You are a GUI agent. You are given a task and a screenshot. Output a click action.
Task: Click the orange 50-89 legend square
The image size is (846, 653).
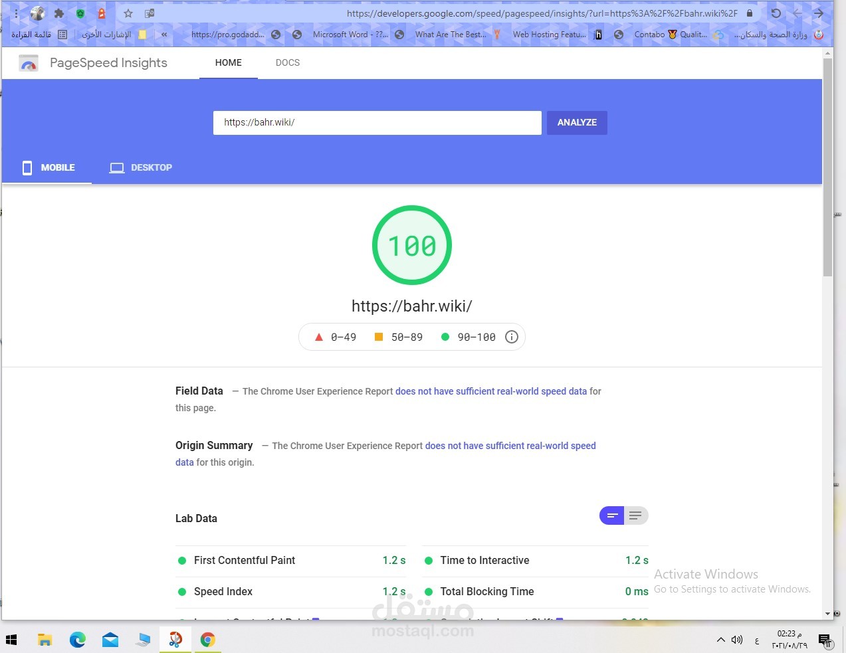coord(379,337)
